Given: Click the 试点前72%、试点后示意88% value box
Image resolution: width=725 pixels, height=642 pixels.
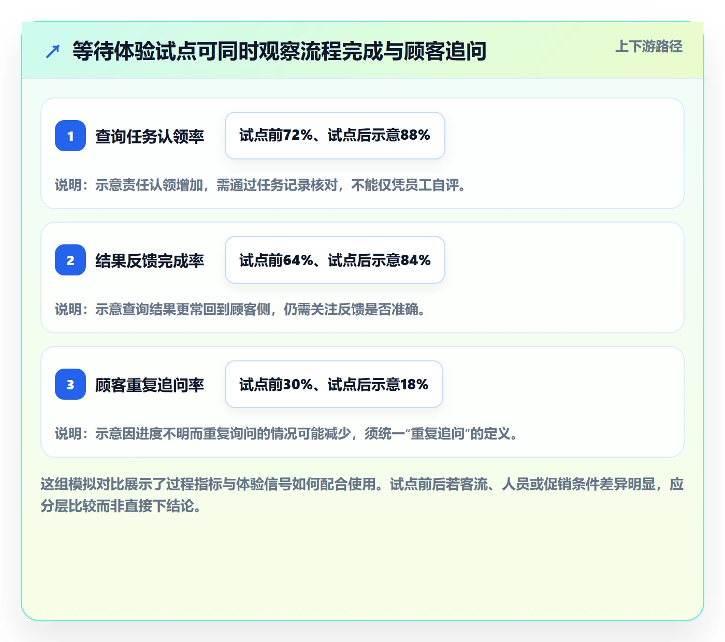Looking at the screenshot, I should [x=335, y=136].
